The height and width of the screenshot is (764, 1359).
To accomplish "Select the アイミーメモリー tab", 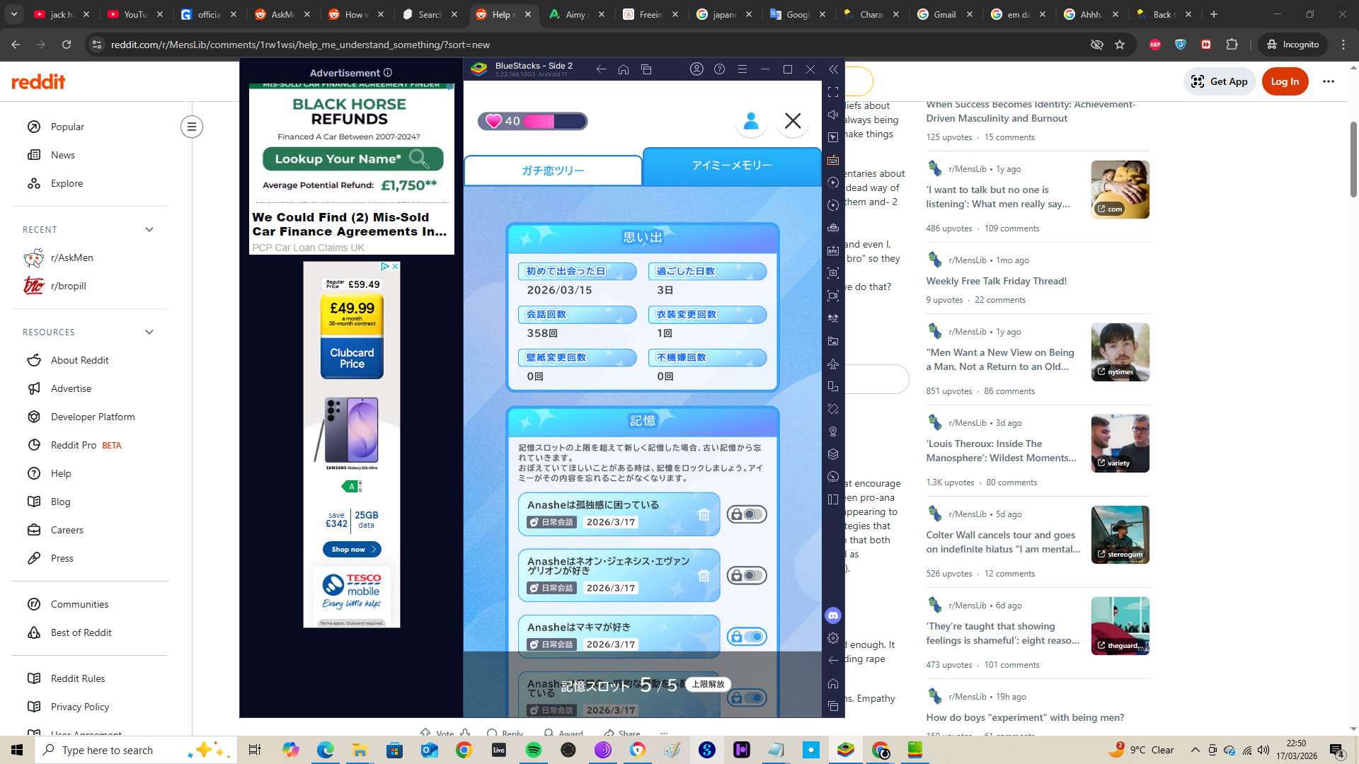I will [732, 166].
